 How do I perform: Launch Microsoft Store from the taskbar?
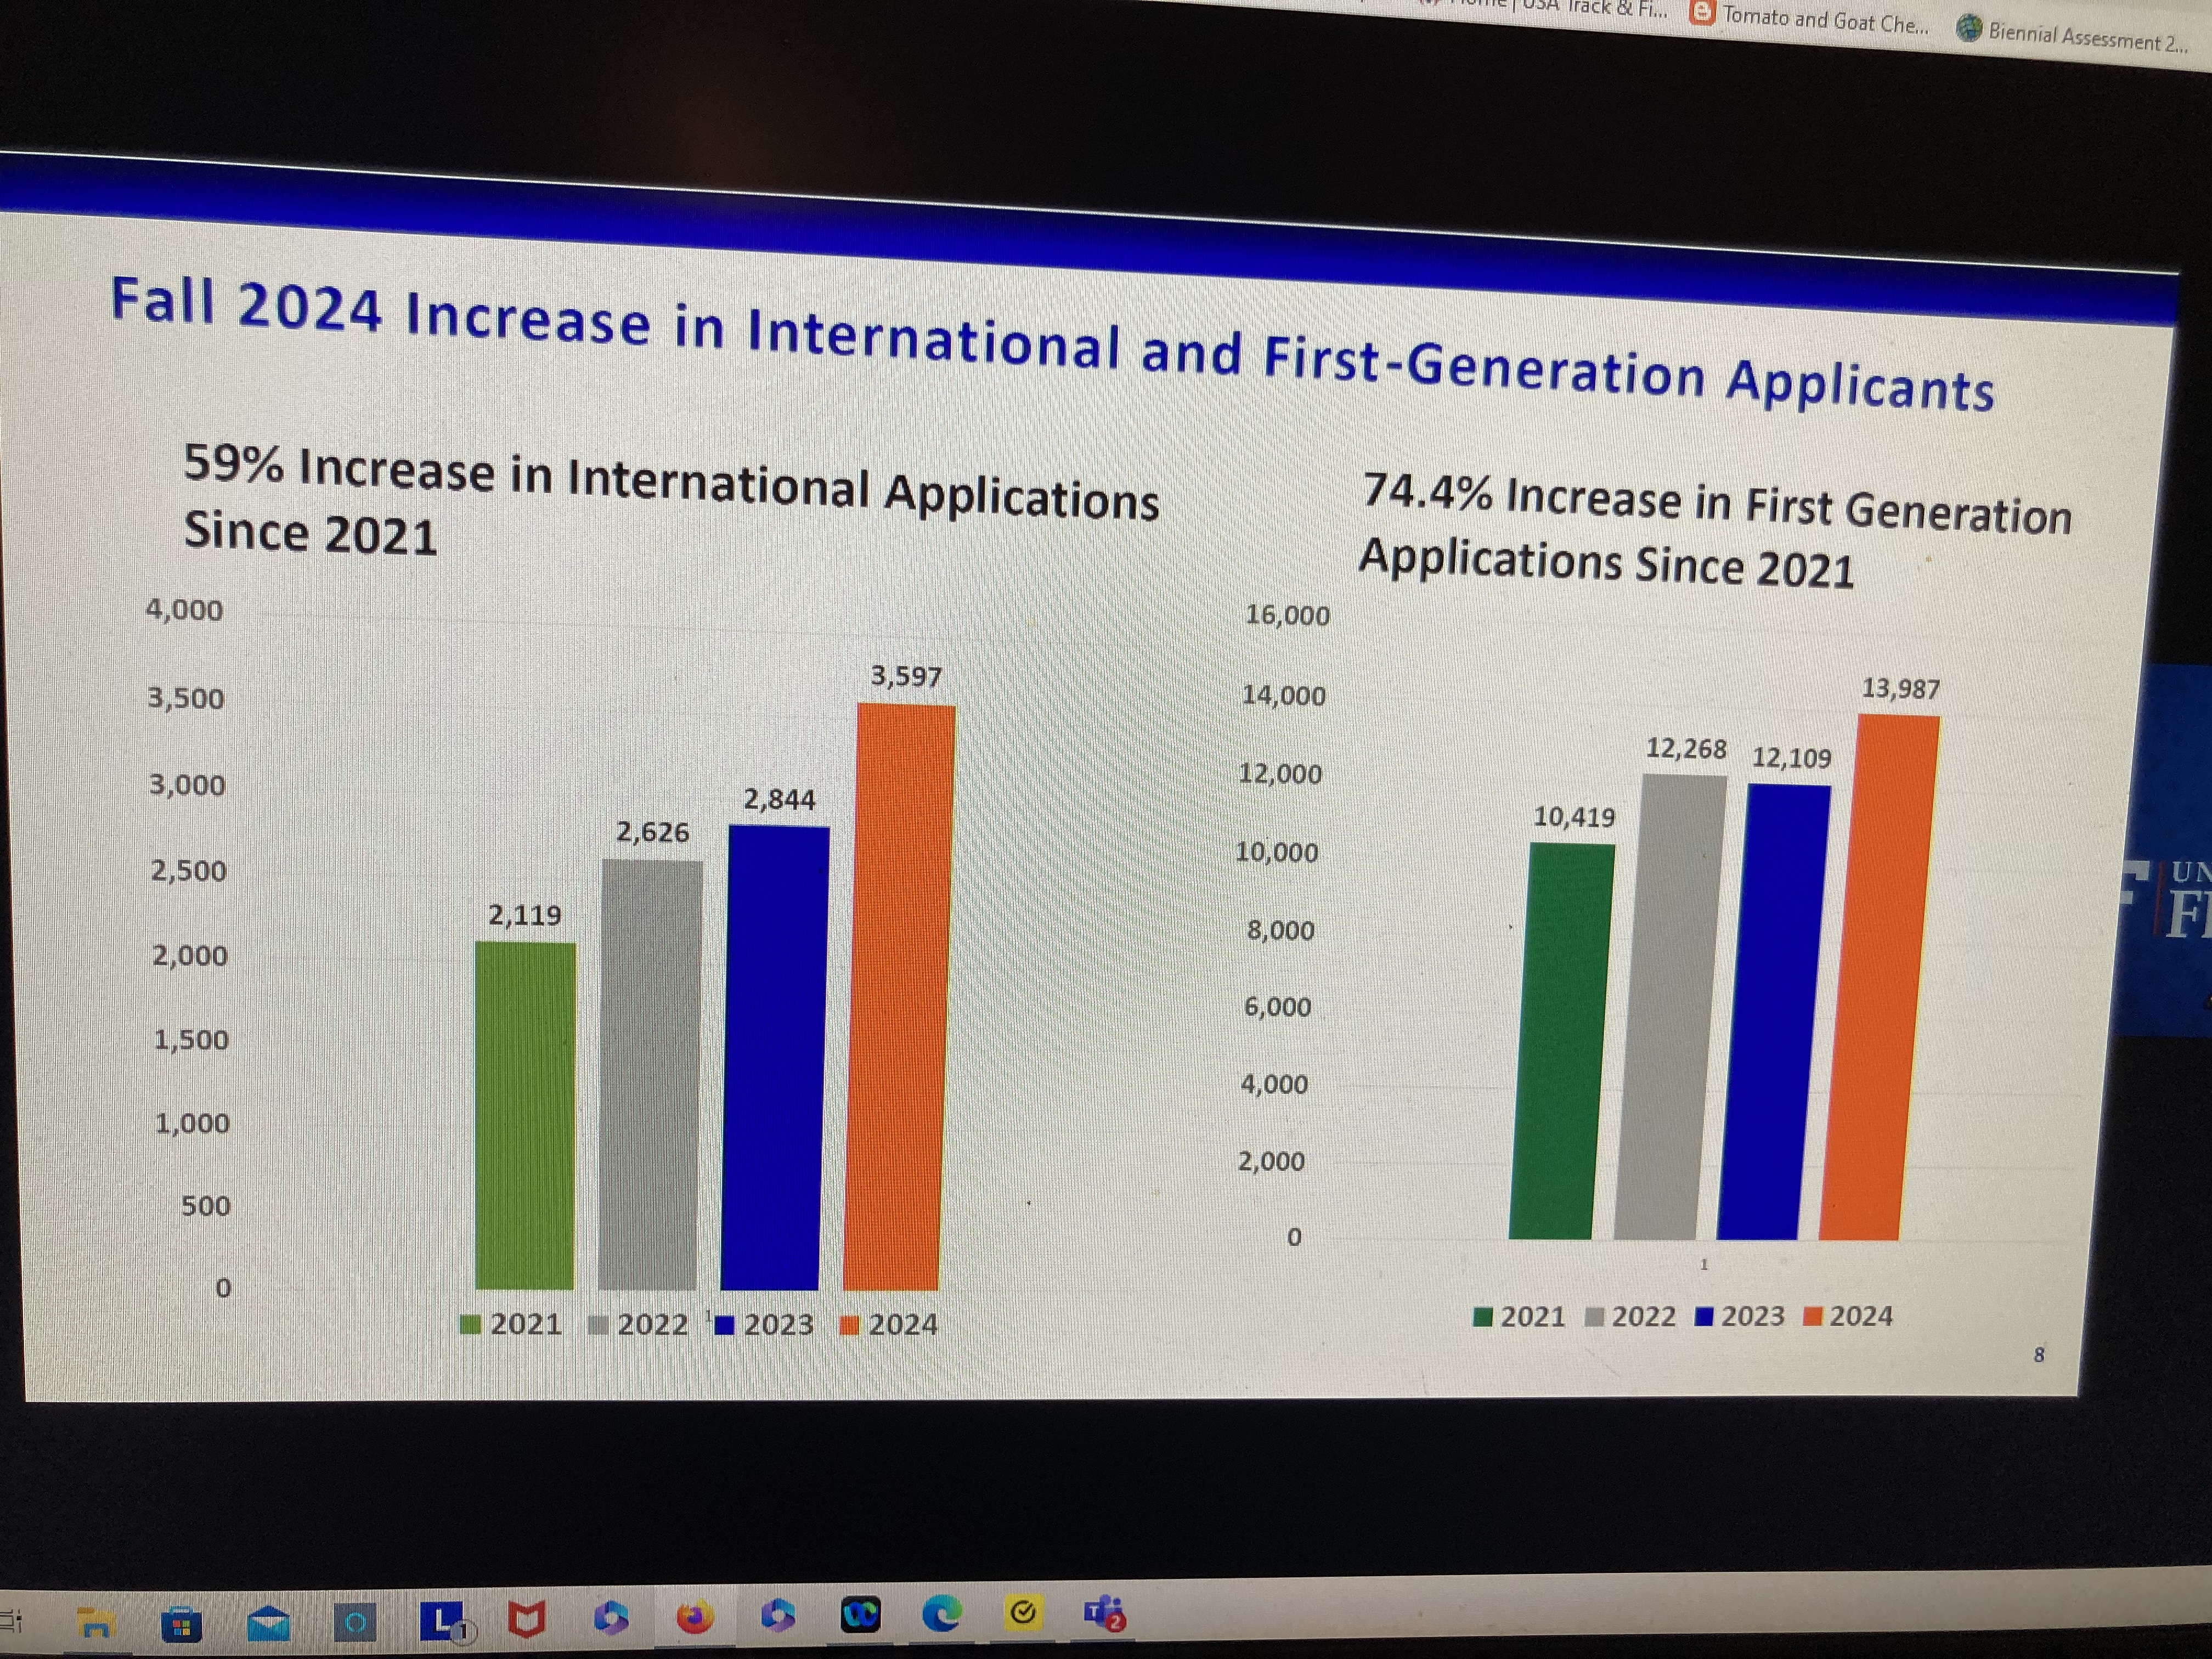(x=181, y=1625)
